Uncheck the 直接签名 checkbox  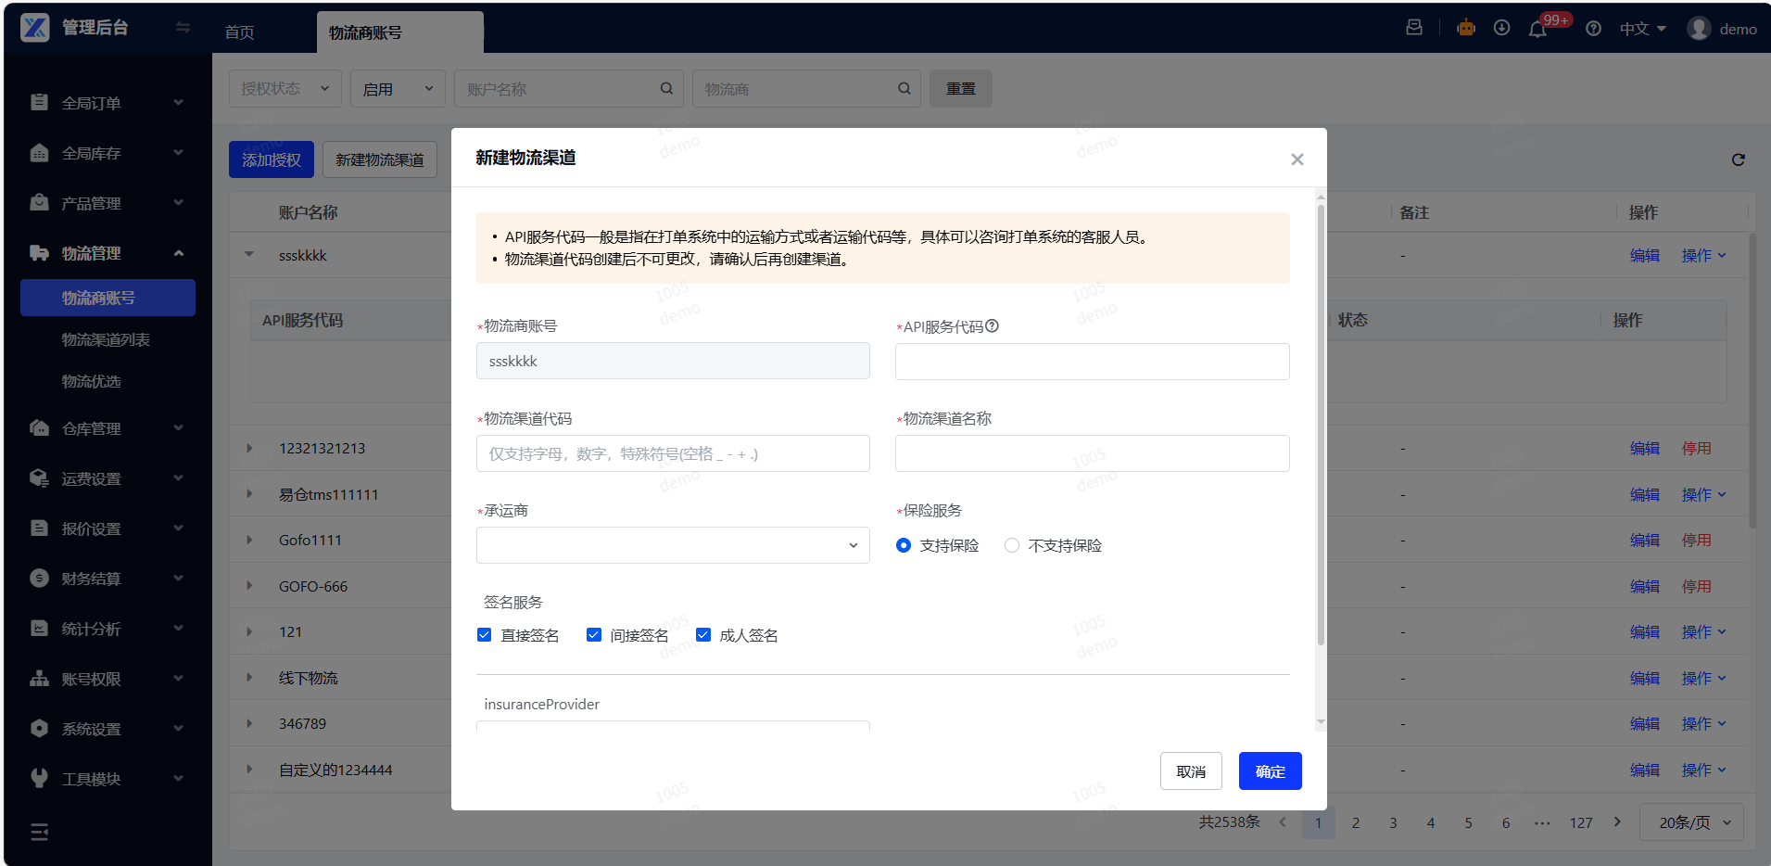tap(484, 635)
